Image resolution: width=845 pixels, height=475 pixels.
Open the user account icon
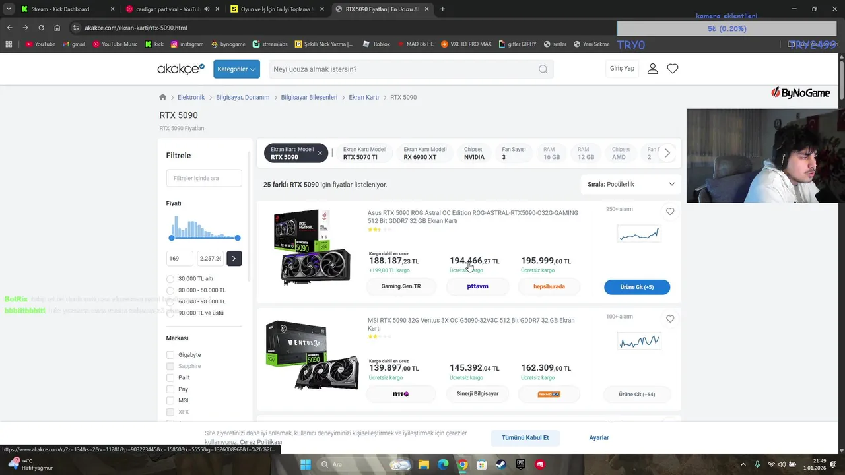[652, 69]
